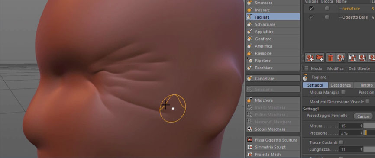Toggle visibility of the nervature layer
Screen dimensions: 375x158
pos(311,8)
